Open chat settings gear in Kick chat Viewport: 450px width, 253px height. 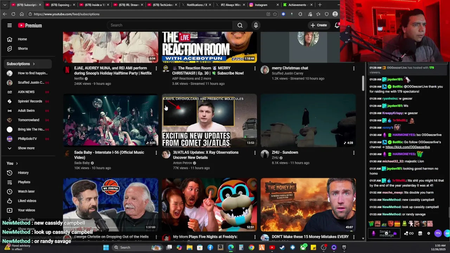[429, 233]
